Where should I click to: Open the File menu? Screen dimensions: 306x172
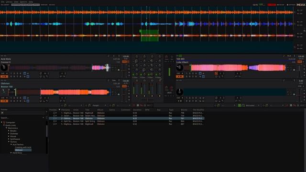tap(2, 2)
